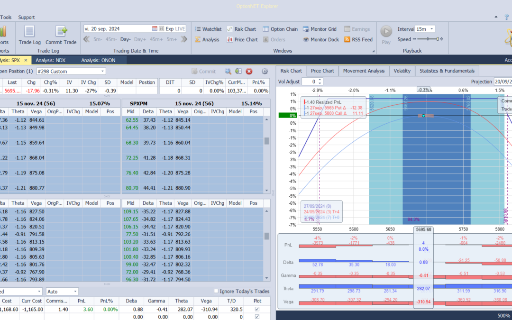Click the green spreadsheet export icon beside the magnifier
Image resolution: width=512 pixels, height=320 pixels.
click(238, 71)
